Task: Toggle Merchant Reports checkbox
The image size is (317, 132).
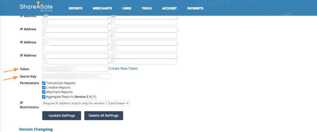Action: (x=44, y=92)
